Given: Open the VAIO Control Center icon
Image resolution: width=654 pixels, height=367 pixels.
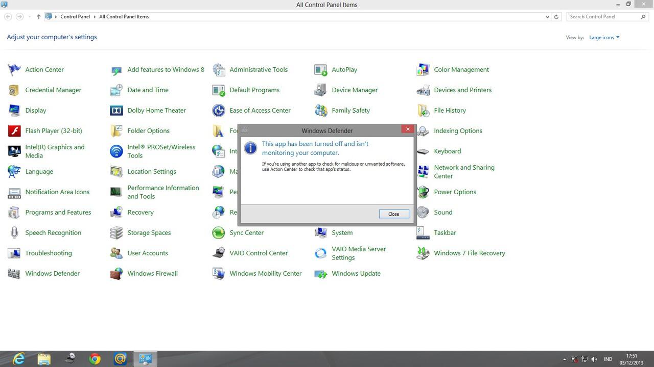Looking at the screenshot, I should point(219,253).
